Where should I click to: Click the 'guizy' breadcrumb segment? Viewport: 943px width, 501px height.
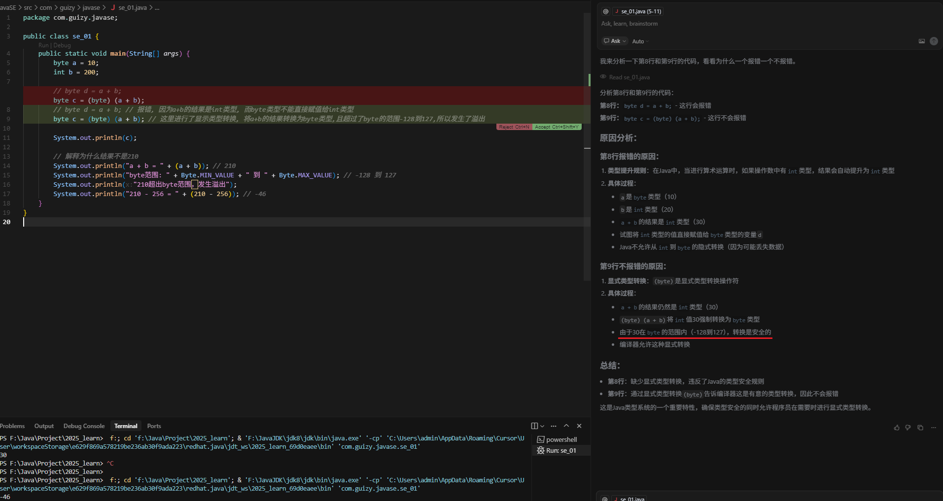click(x=67, y=7)
